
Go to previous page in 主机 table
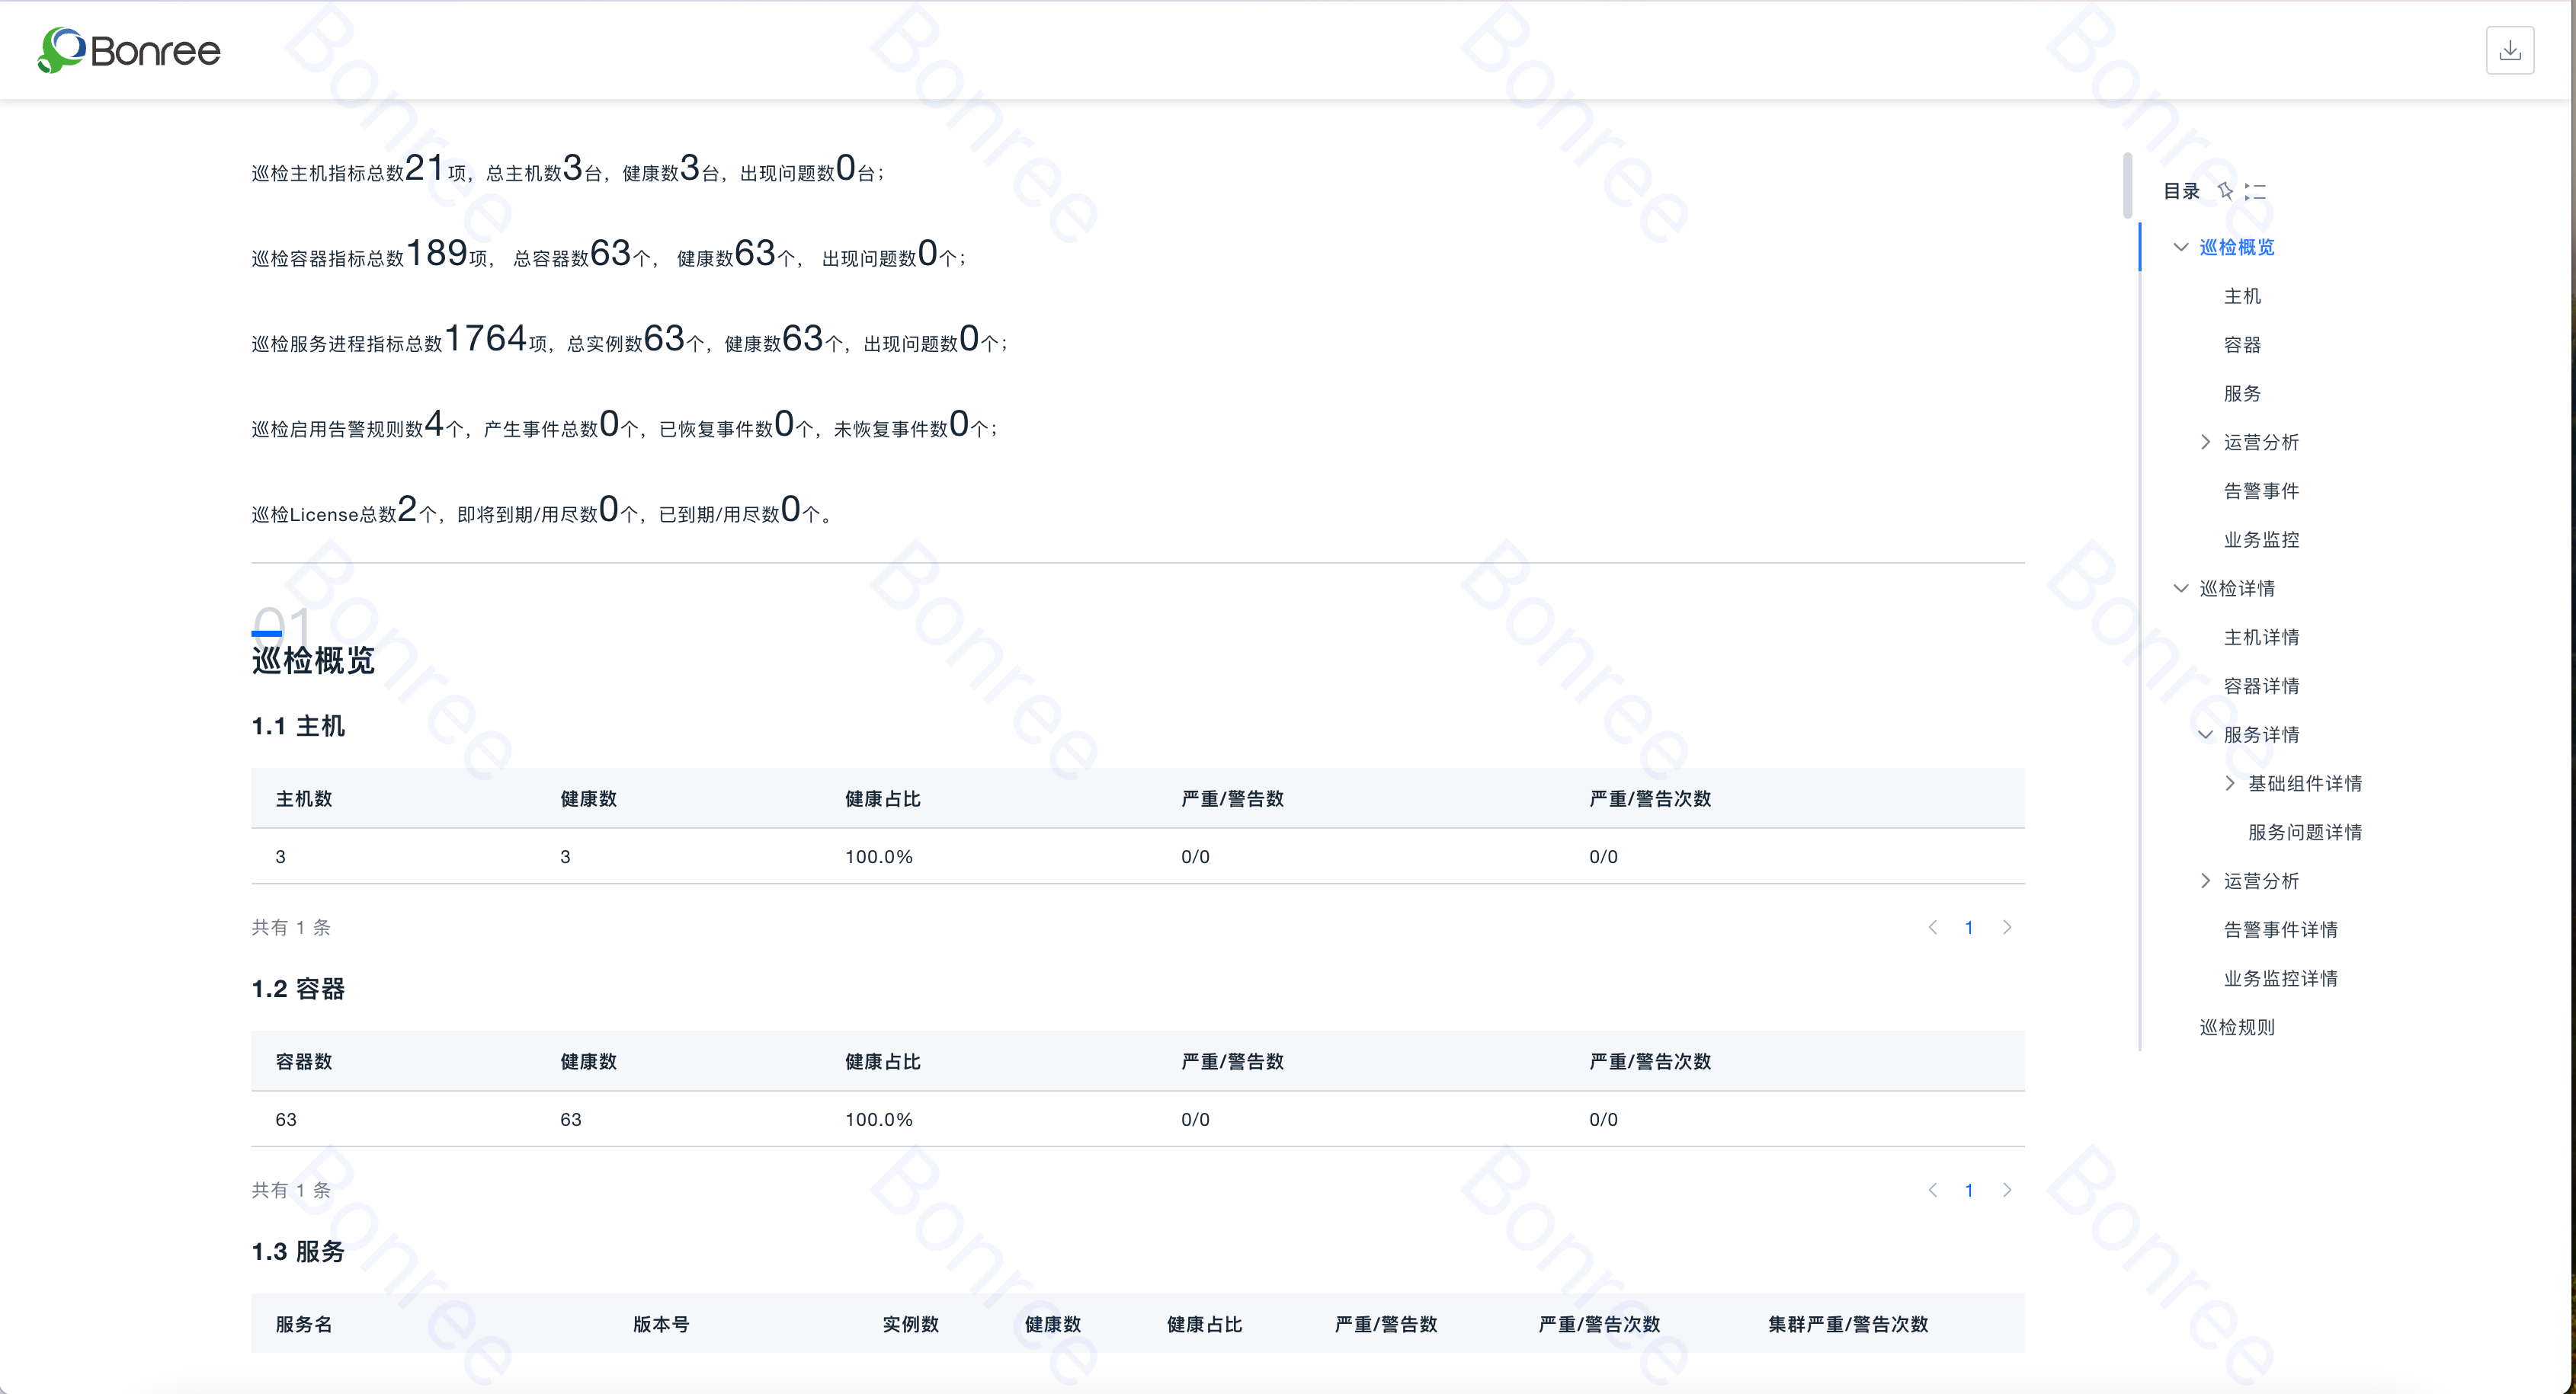pyautogui.click(x=1932, y=927)
